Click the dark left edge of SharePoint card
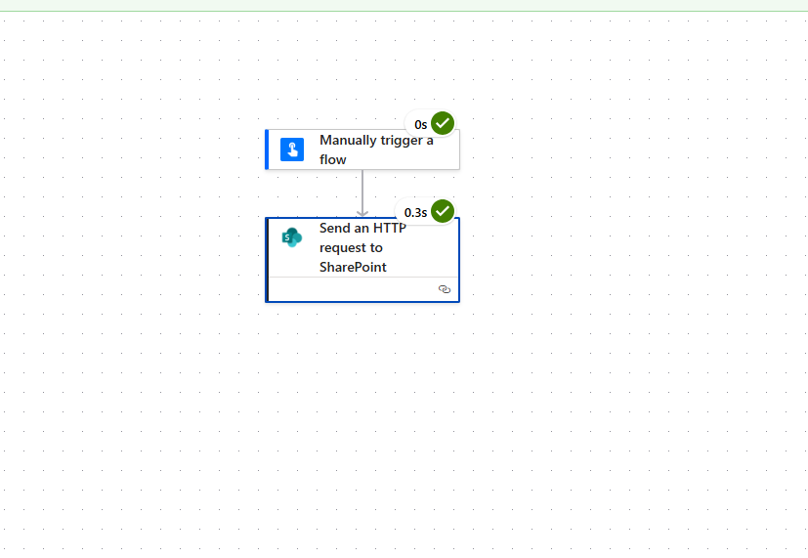Image resolution: width=808 pixels, height=558 pixels. point(268,259)
